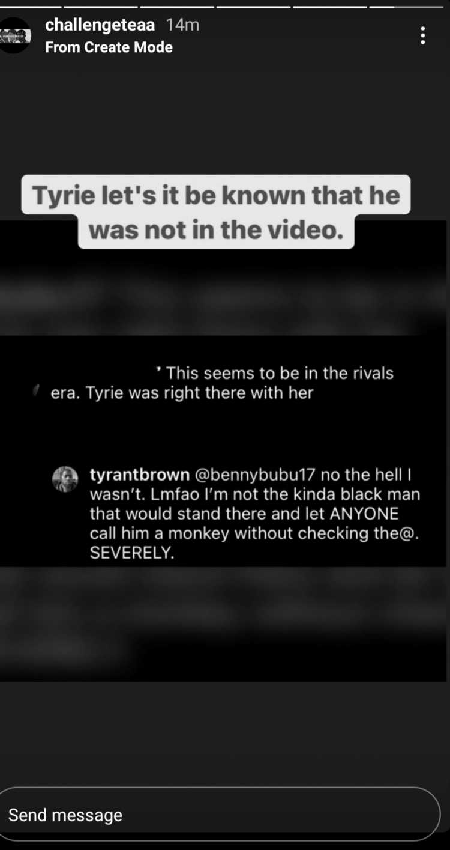Jump to the fifth story progress segment
The height and width of the screenshot is (850, 450).
pyautogui.click(x=329, y=6)
